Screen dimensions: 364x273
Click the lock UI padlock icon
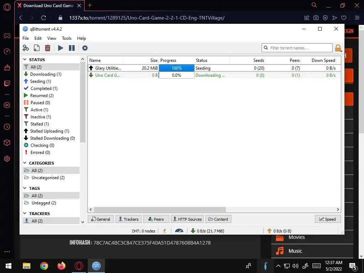pyautogui.click(x=338, y=48)
